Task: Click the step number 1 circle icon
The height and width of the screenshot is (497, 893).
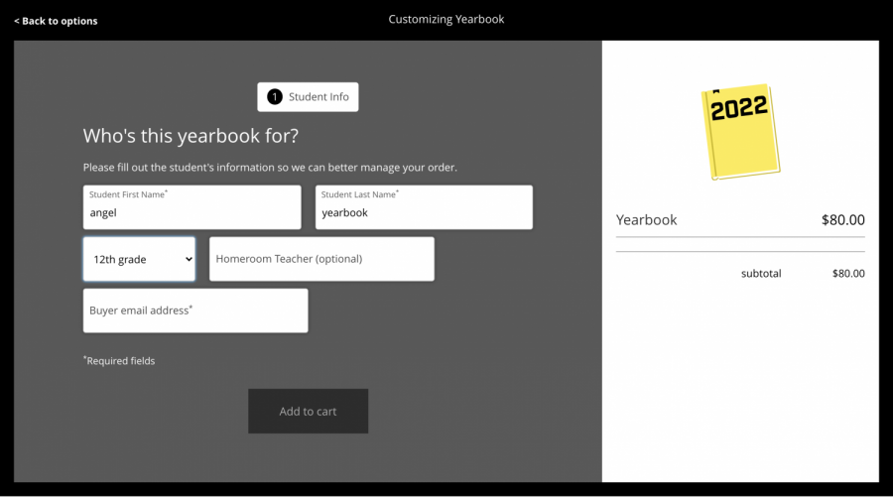Action: (x=275, y=97)
